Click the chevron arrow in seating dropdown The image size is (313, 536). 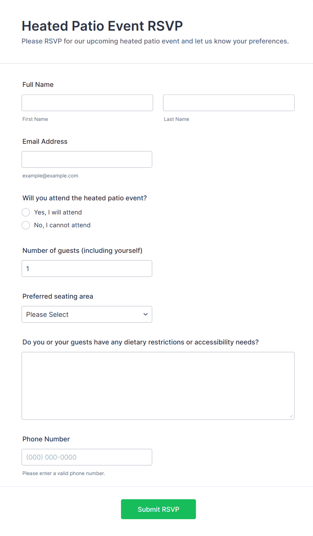point(145,314)
